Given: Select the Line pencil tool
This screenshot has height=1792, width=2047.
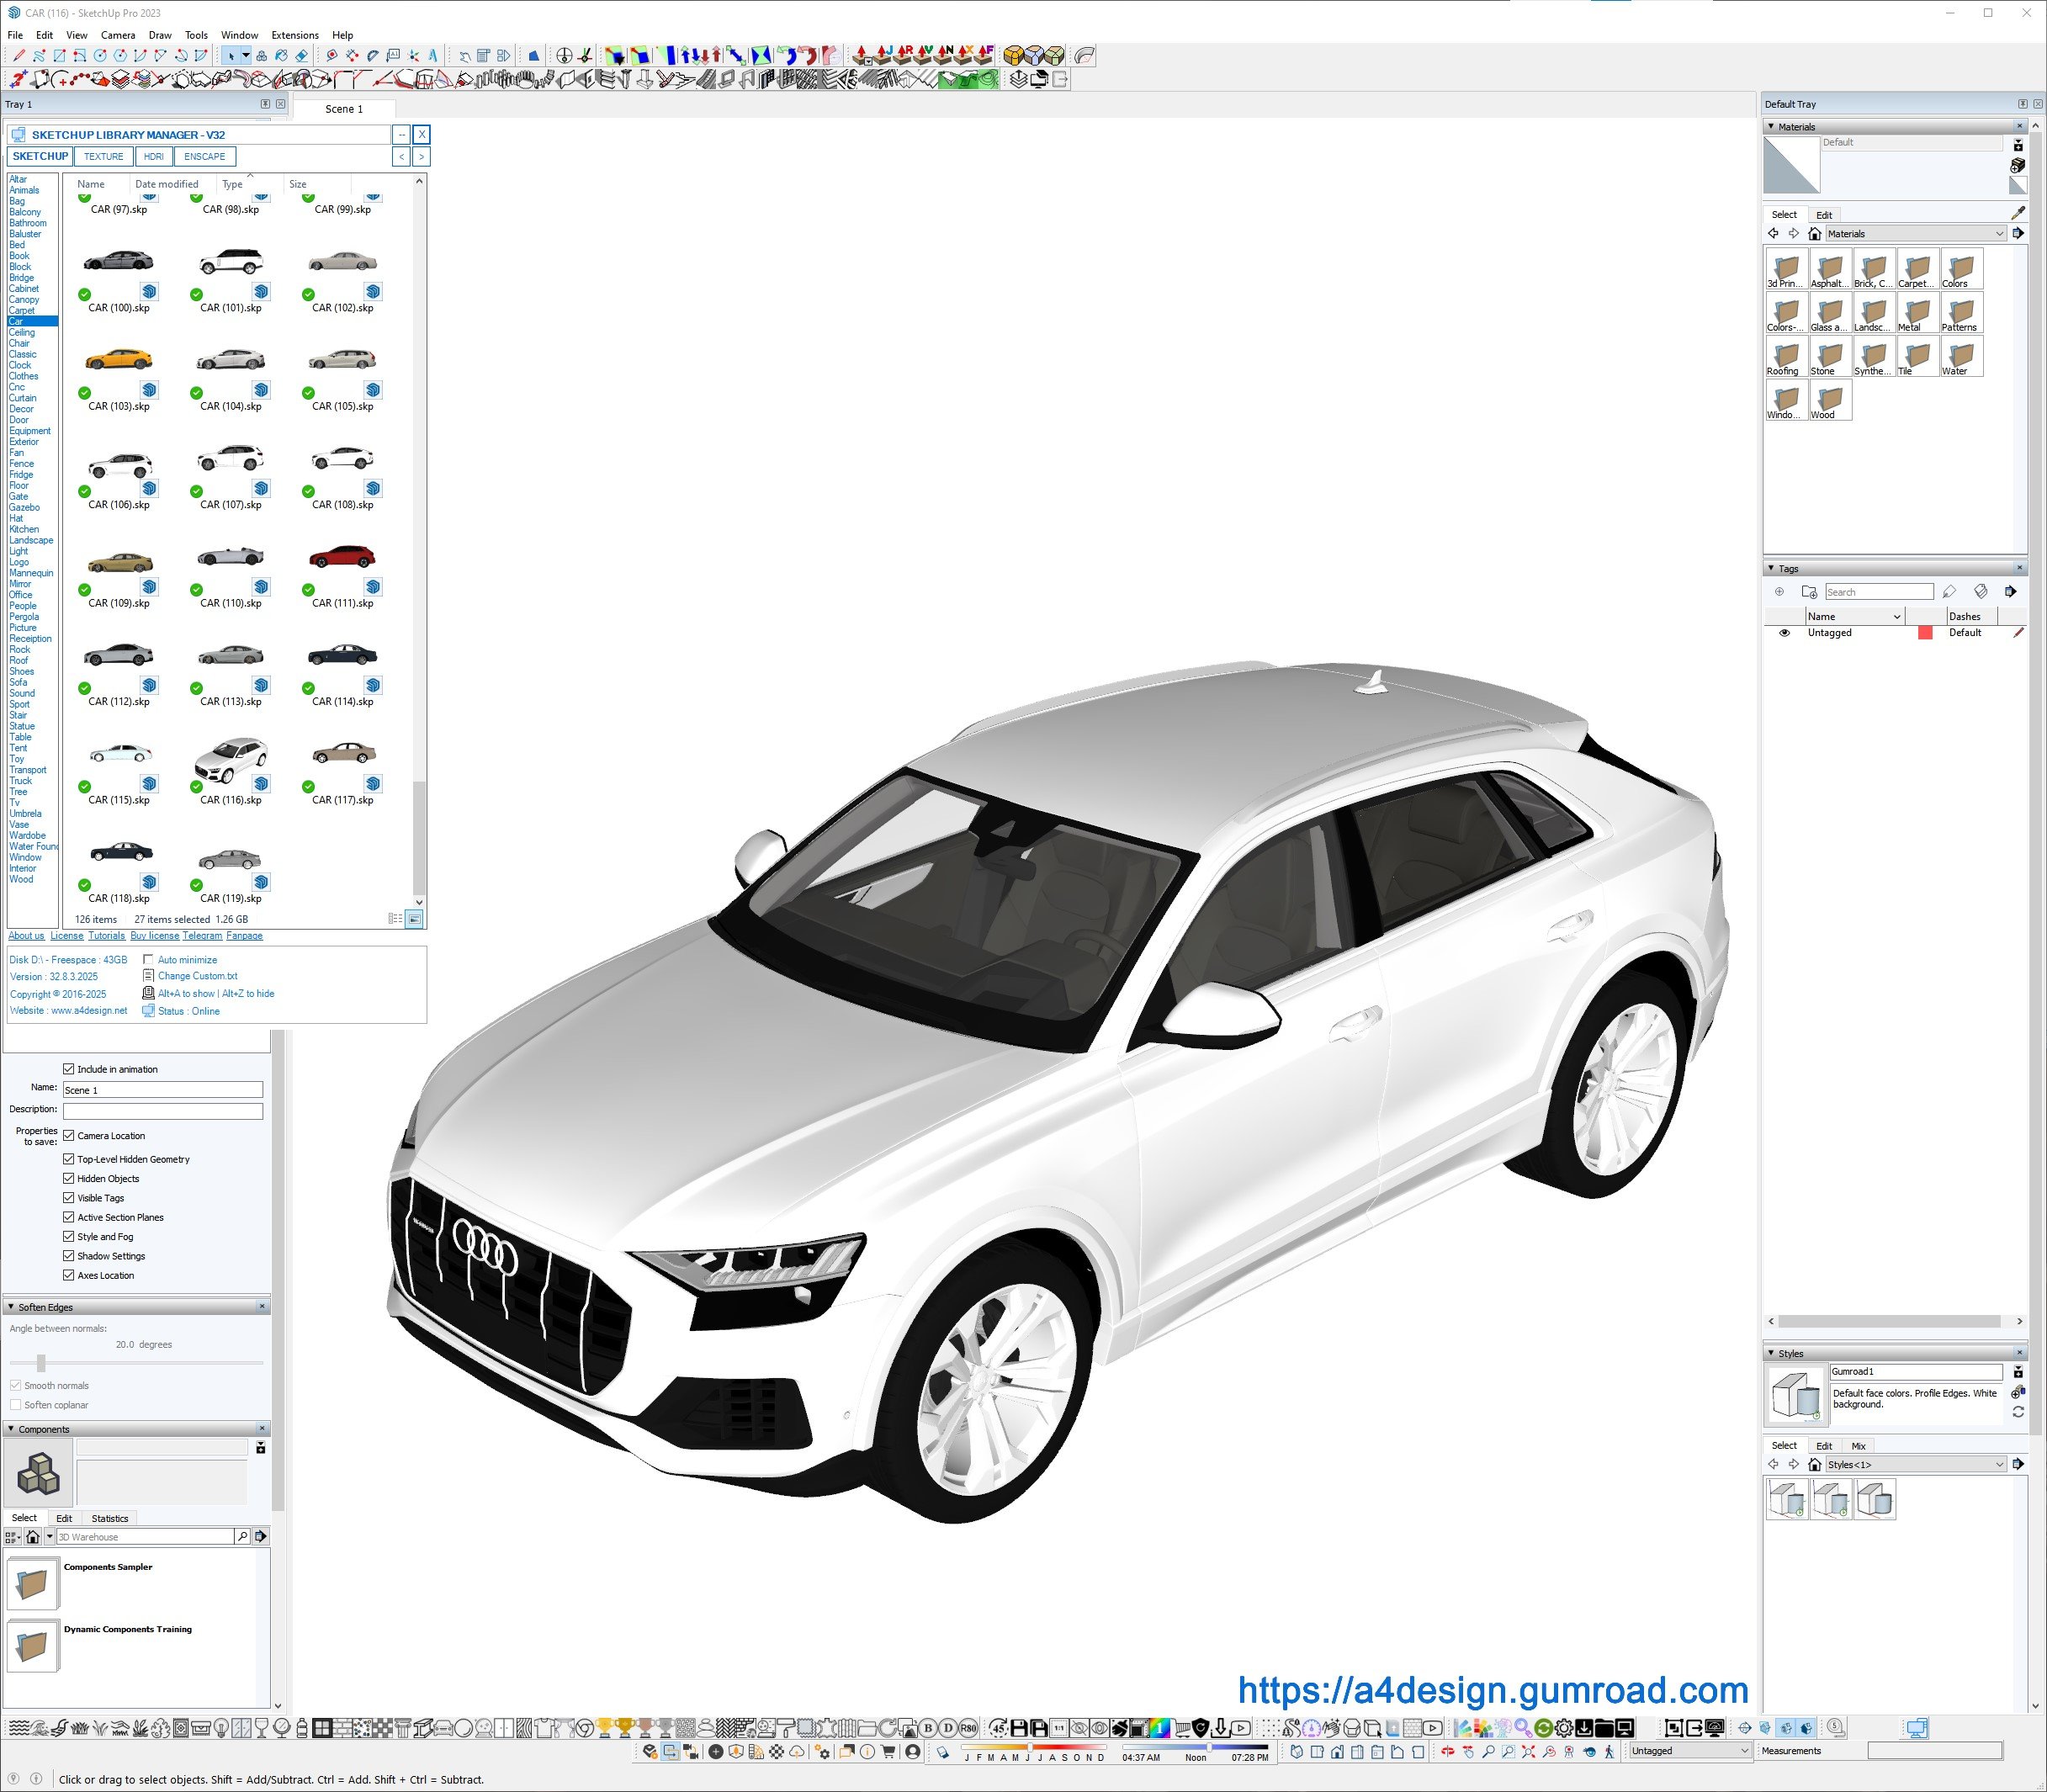Looking at the screenshot, I should click(19, 56).
